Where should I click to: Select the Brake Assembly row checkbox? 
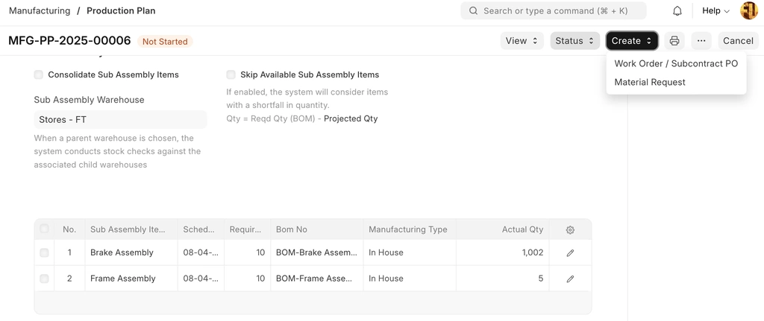[x=44, y=253]
